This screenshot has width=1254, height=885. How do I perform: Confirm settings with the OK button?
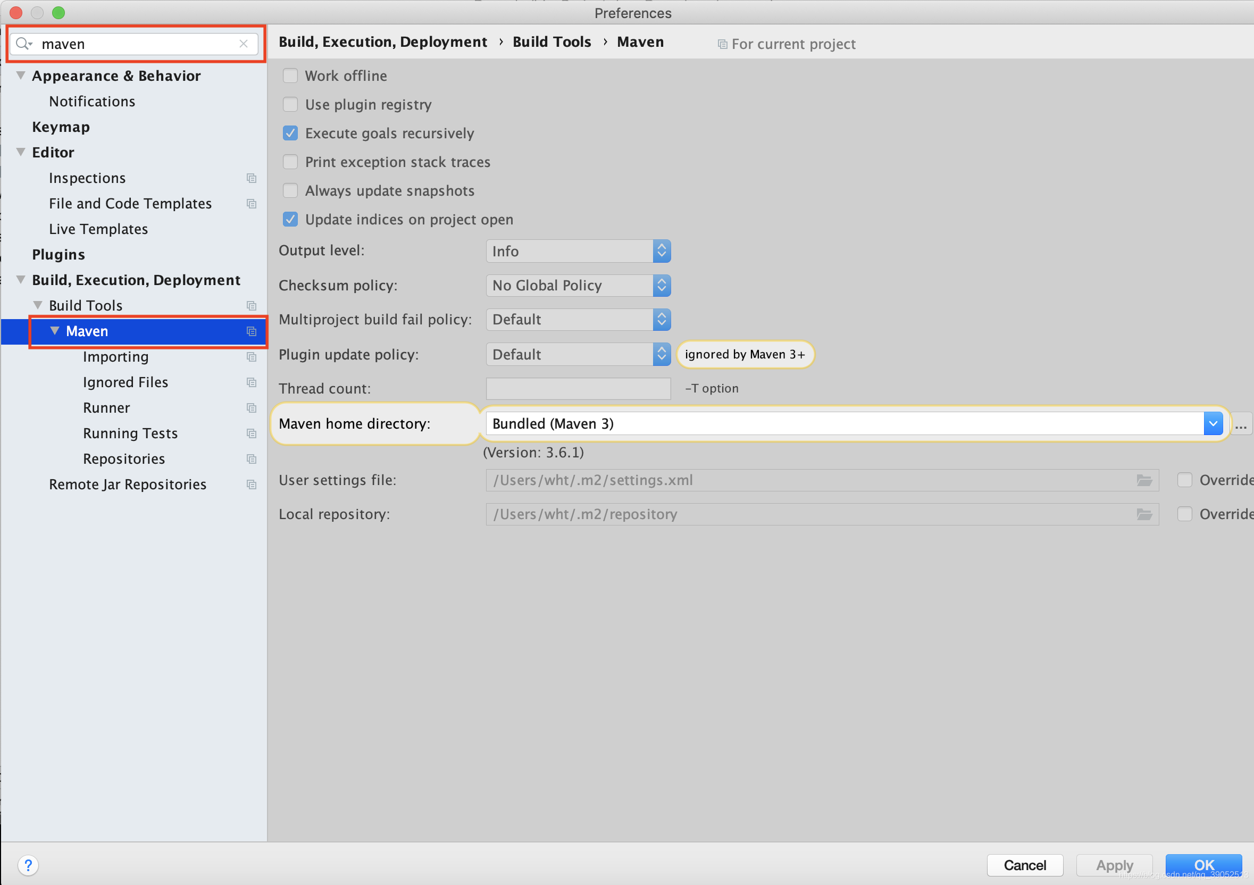click(x=1203, y=865)
